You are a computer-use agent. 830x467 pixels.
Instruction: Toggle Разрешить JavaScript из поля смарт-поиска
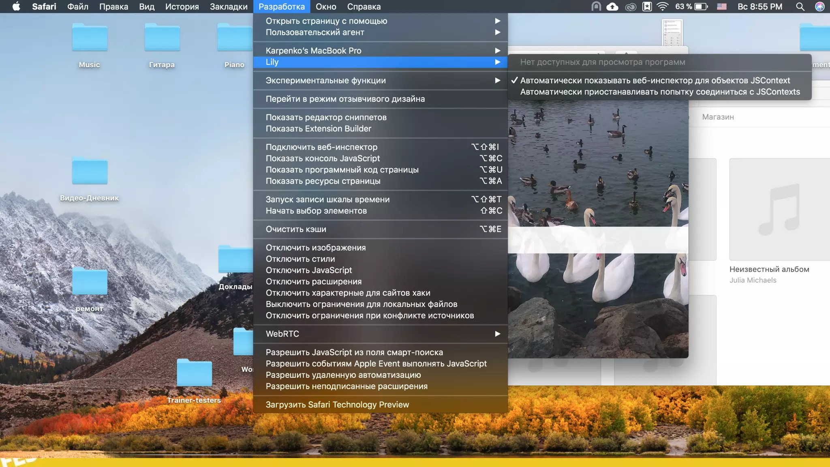coord(380,352)
